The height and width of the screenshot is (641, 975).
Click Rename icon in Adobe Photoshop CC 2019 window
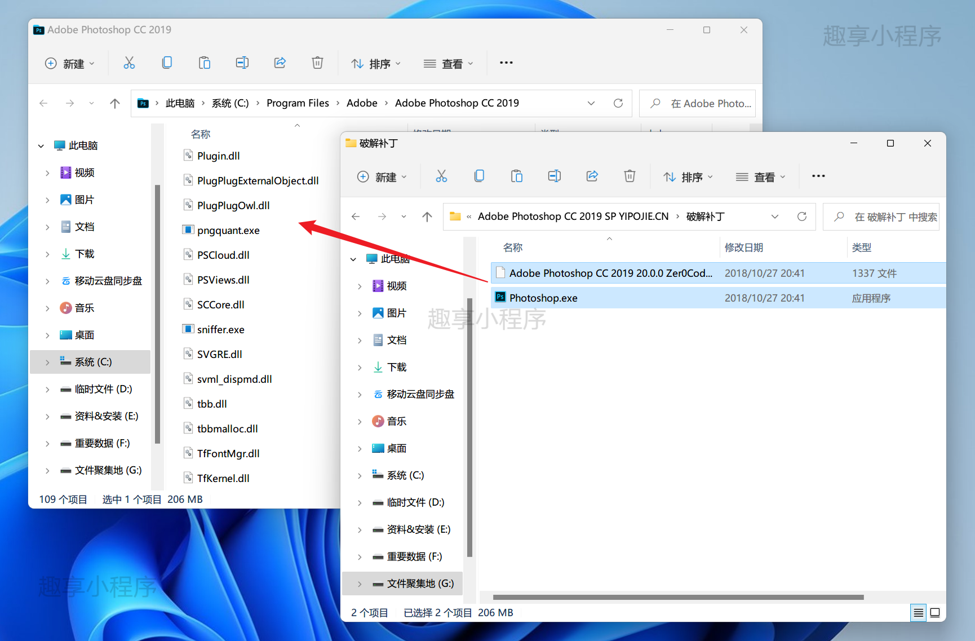[x=242, y=63]
